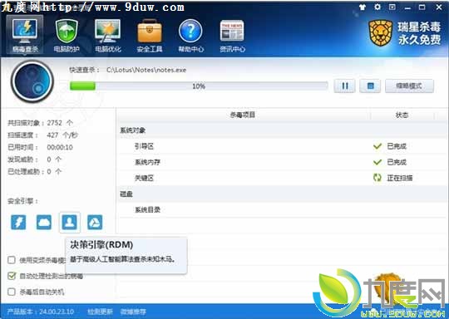The width and height of the screenshot is (449, 319).
Task: Open the 帮助中心 help tab
Action: [x=191, y=36]
